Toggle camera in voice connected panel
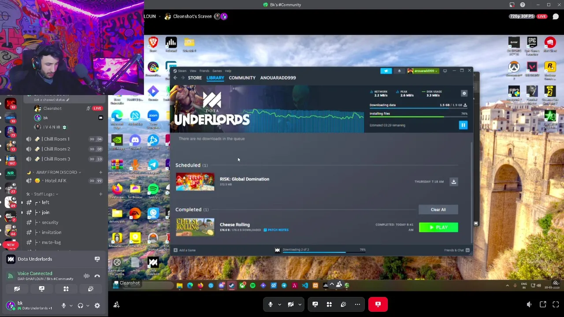The image size is (564, 317). 17,289
